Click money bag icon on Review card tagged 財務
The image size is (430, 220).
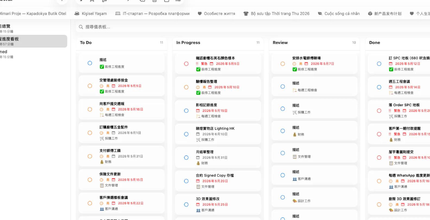coord(295,134)
